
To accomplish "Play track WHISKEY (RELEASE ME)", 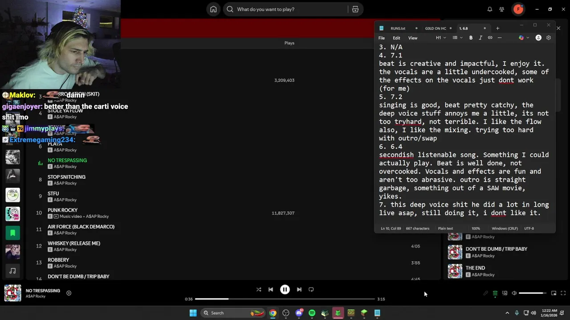I will pyautogui.click(x=74, y=244).
